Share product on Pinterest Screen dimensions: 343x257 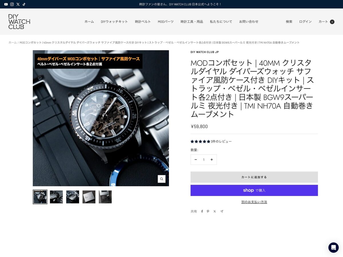[208, 211]
